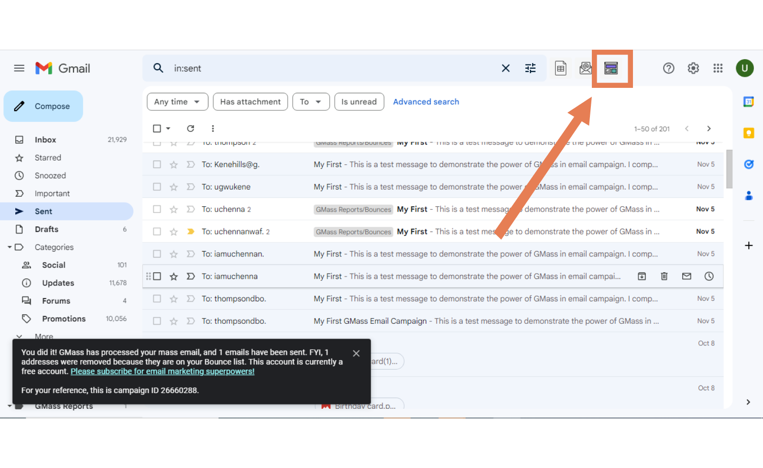The height and width of the screenshot is (468, 763).
Task: Archive the hovered iamuchenna message
Action: (642, 277)
